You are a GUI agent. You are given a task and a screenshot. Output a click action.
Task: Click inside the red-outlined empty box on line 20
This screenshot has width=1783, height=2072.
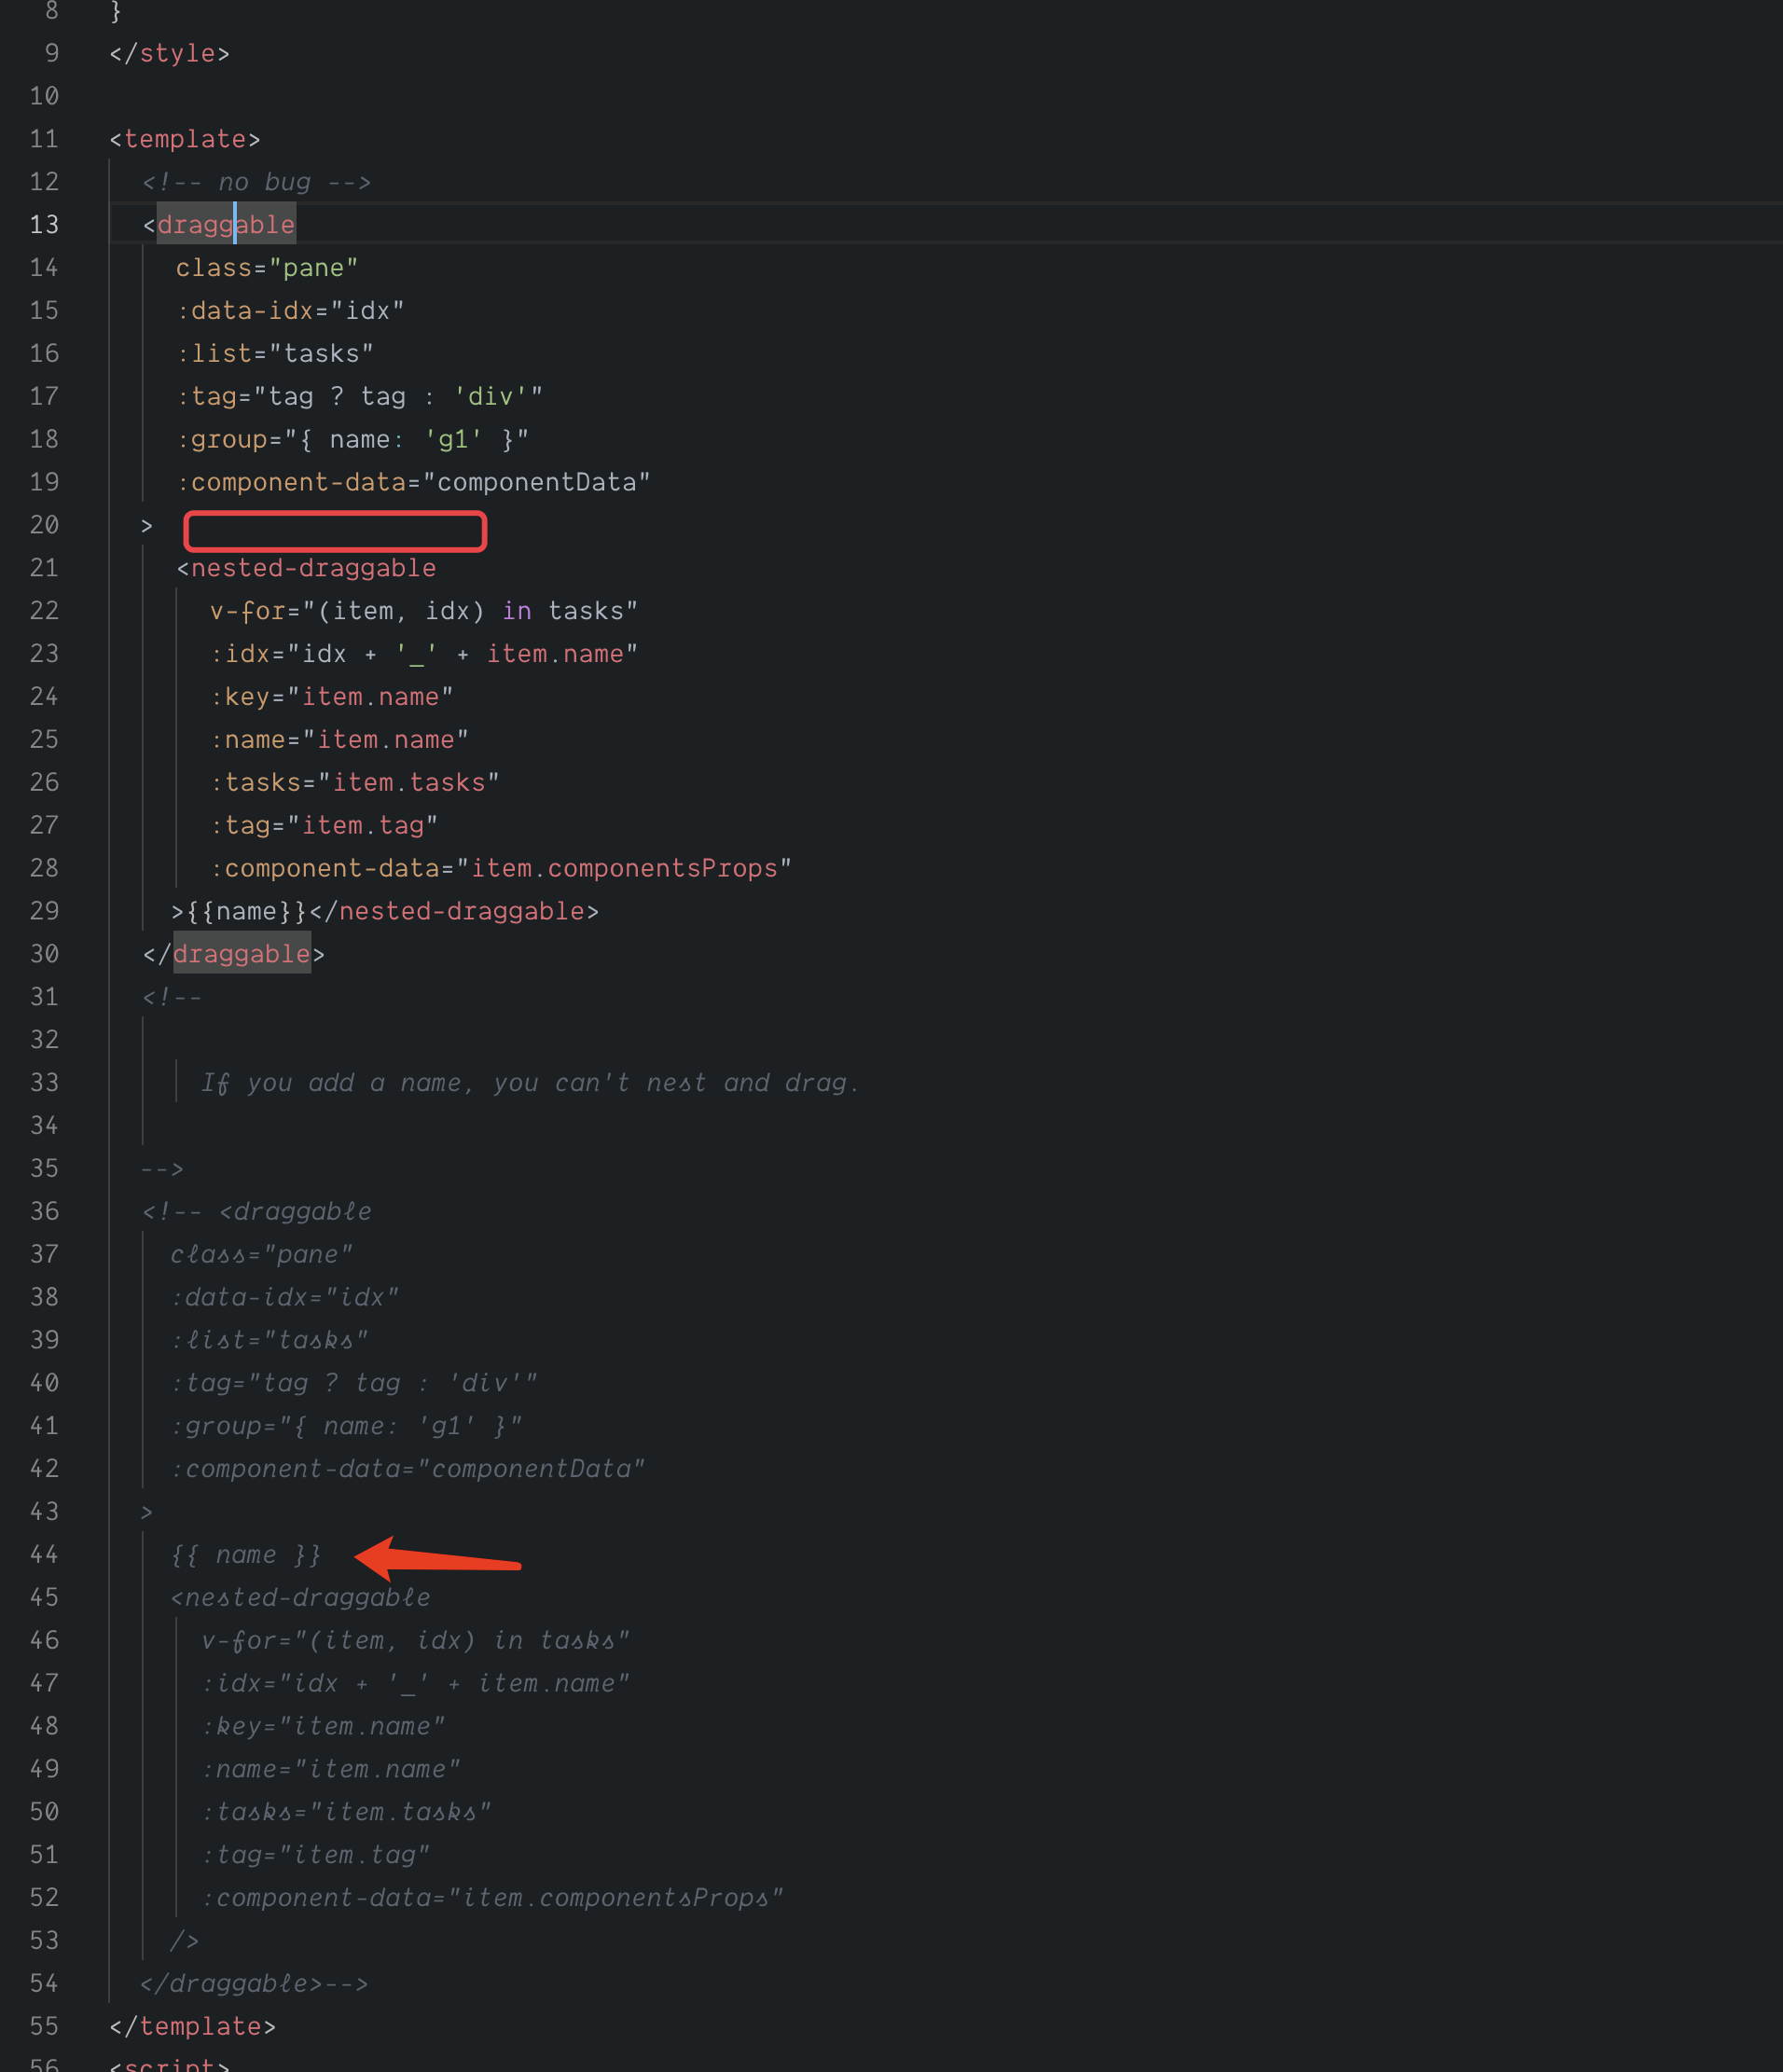(335, 531)
